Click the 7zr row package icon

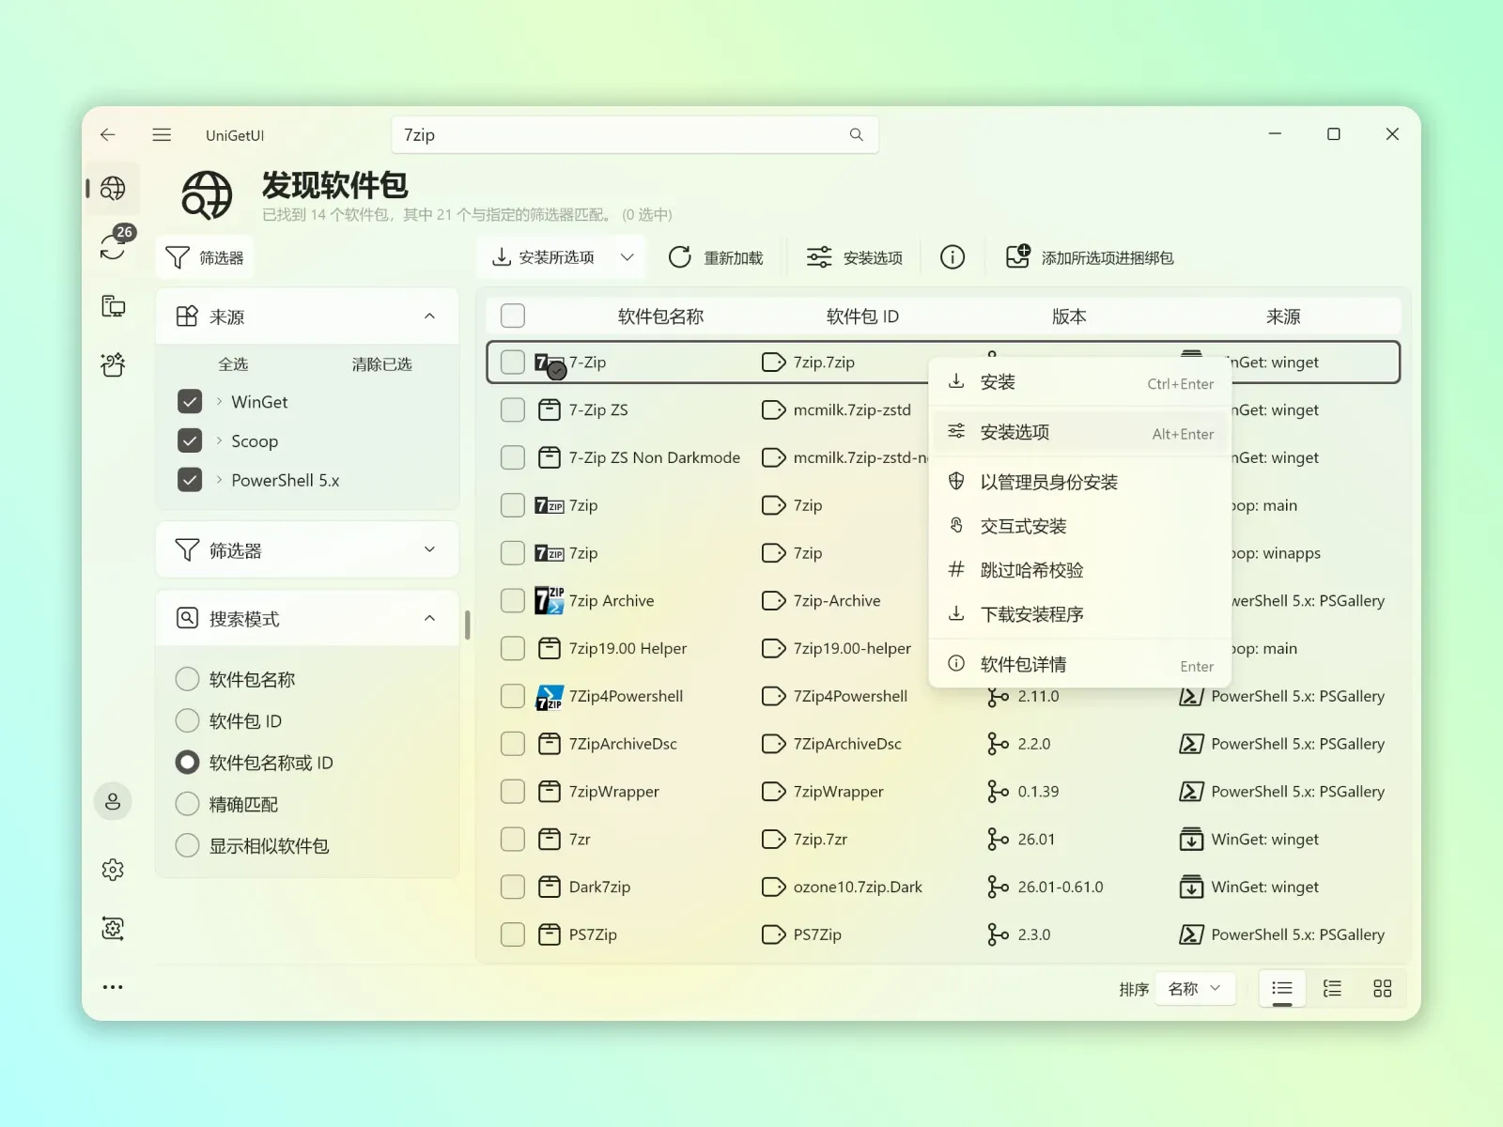tap(549, 839)
